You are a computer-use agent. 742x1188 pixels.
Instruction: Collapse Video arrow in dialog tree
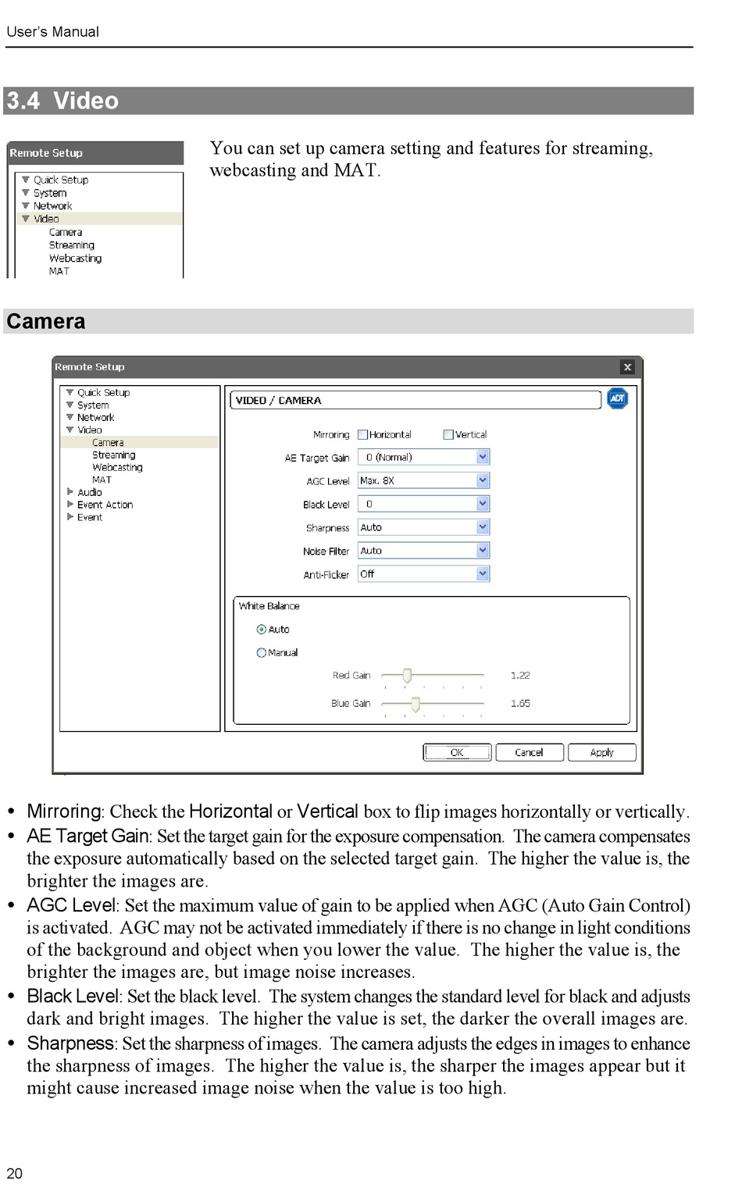click(70, 430)
